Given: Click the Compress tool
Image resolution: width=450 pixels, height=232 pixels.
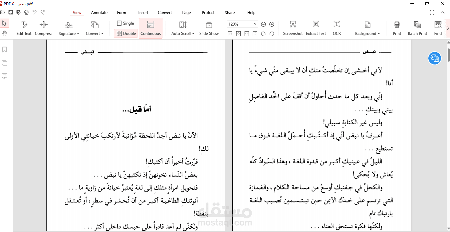Looking at the screenshot, I should coord(44,29).
